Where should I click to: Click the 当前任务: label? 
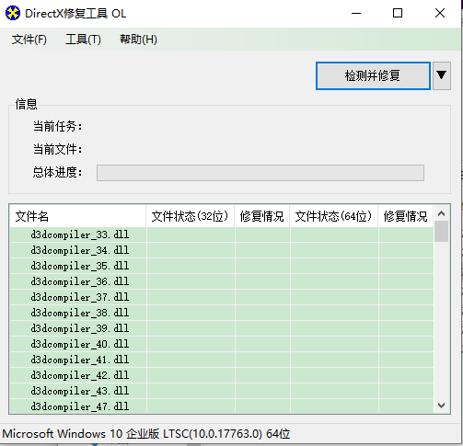[x=58, y=126]
